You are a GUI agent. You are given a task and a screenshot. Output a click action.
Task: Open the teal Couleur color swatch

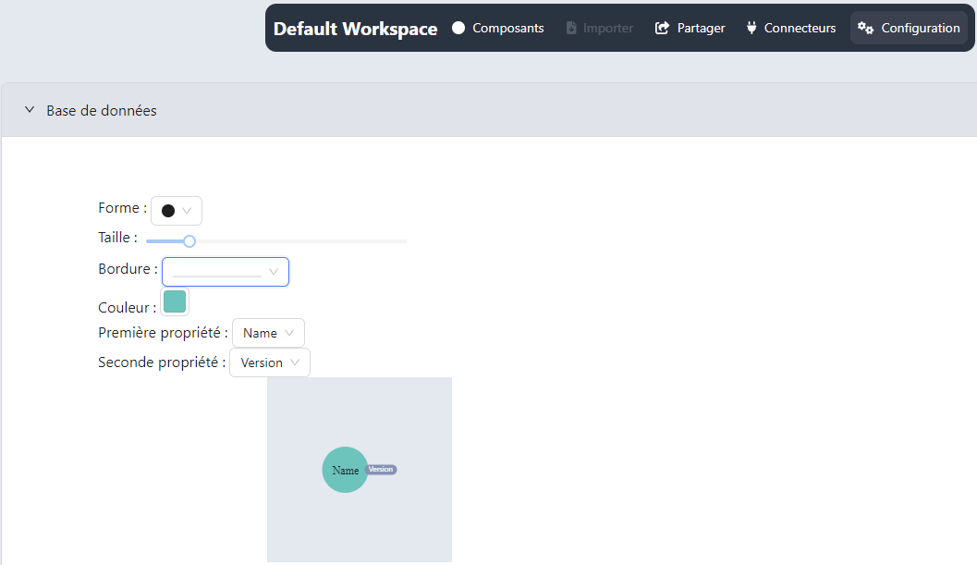point(175,301)
